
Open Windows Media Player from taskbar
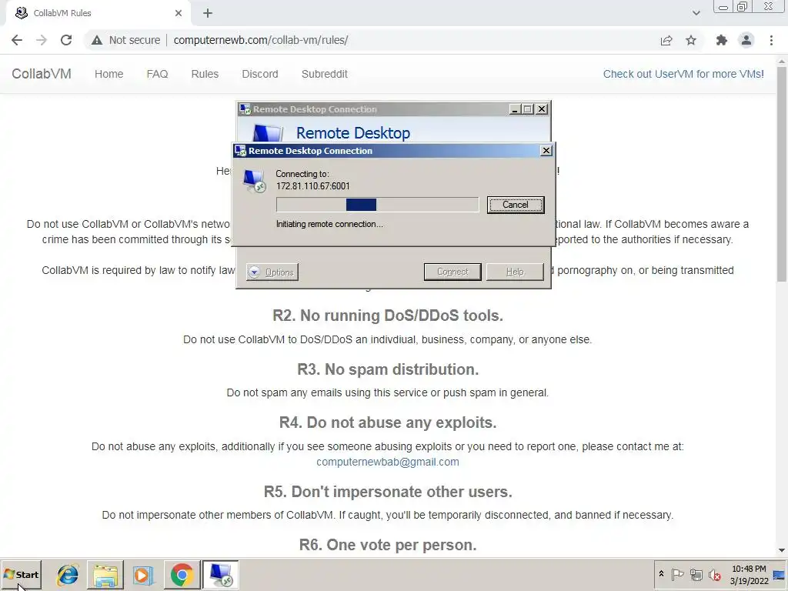(x=142, y=574)
